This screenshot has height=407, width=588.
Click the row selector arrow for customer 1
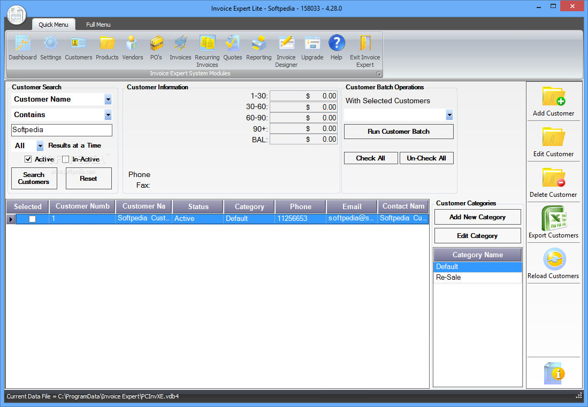[11, 219]
